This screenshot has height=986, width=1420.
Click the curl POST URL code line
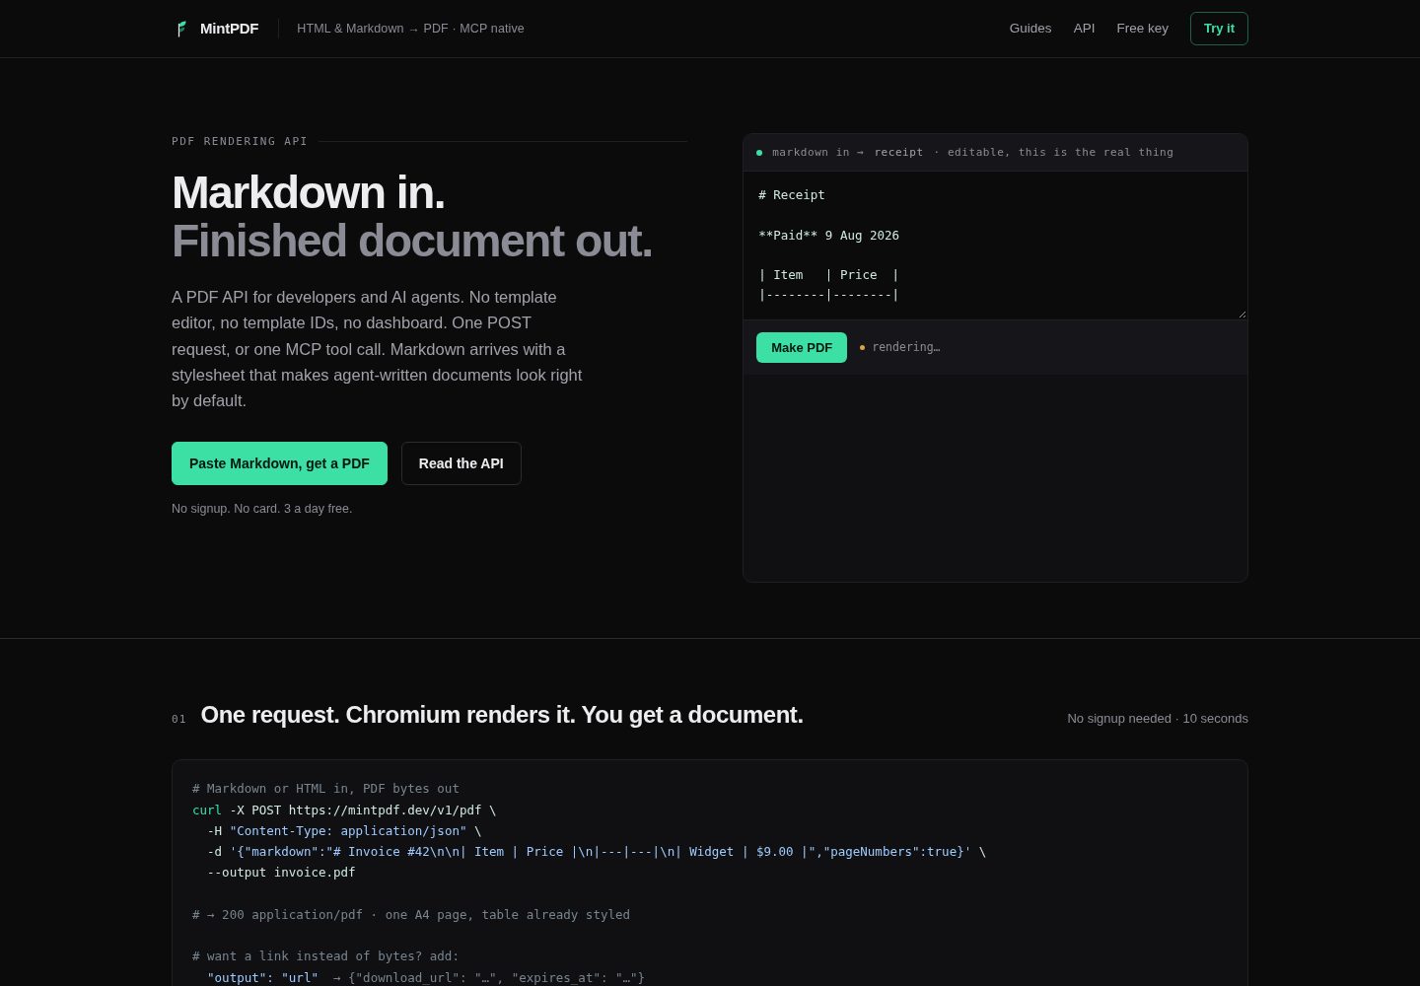pyautogui.click(x=344, y=810)
